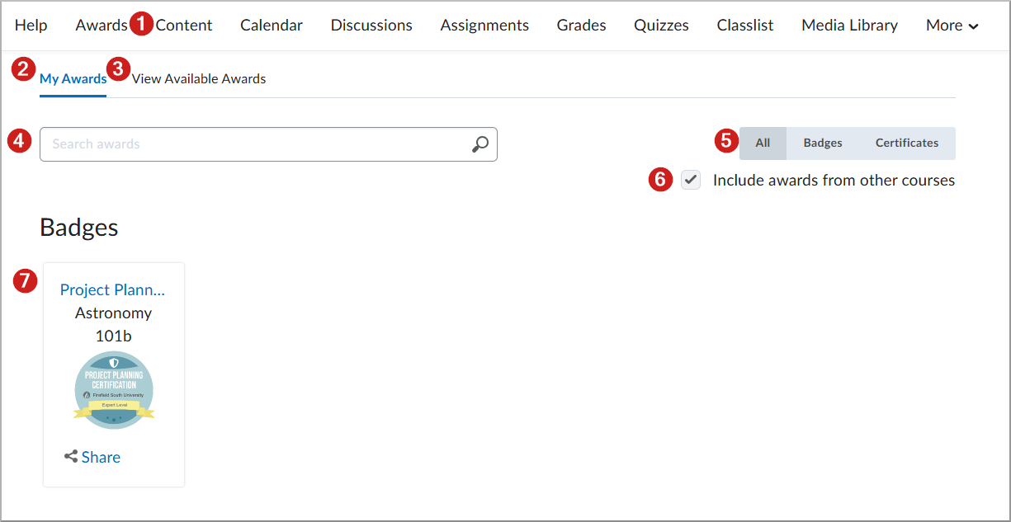1011x522 pixels.
Task: Filter awards to show only Certificates
Action: point(906,143)
